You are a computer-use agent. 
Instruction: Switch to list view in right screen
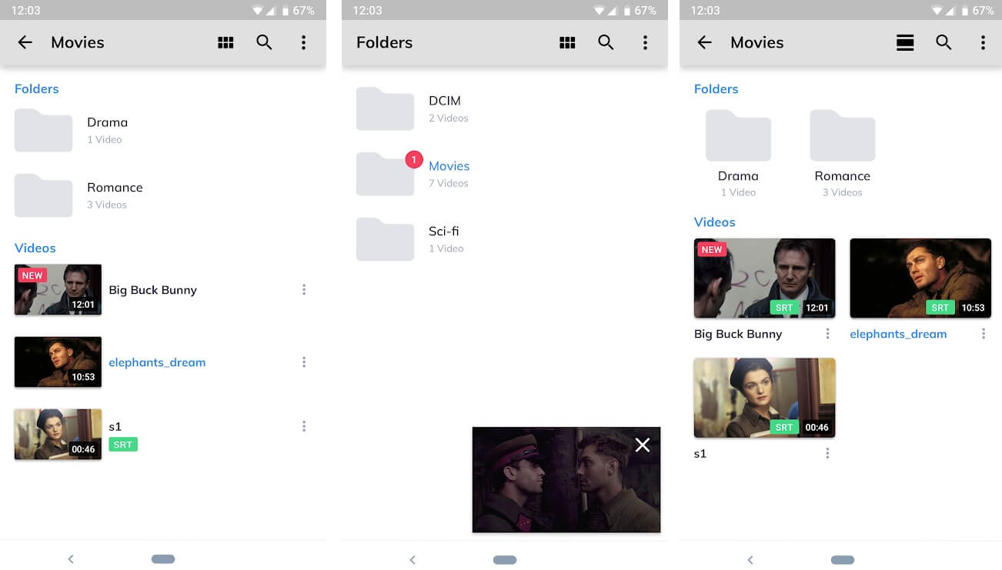tap(905, 42)
